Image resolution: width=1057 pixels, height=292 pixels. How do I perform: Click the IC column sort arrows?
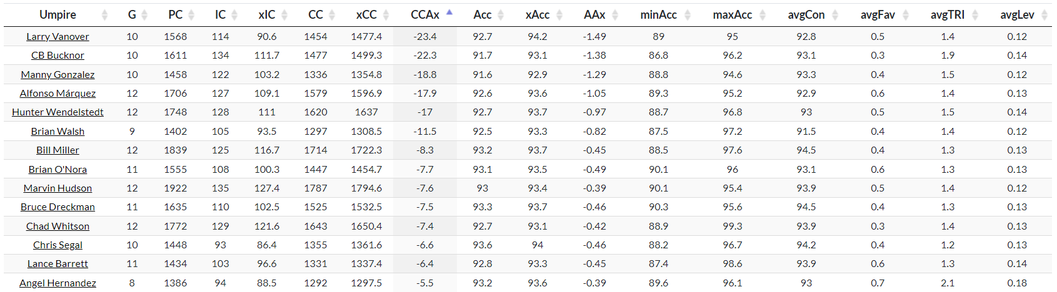tap(234, 15)
